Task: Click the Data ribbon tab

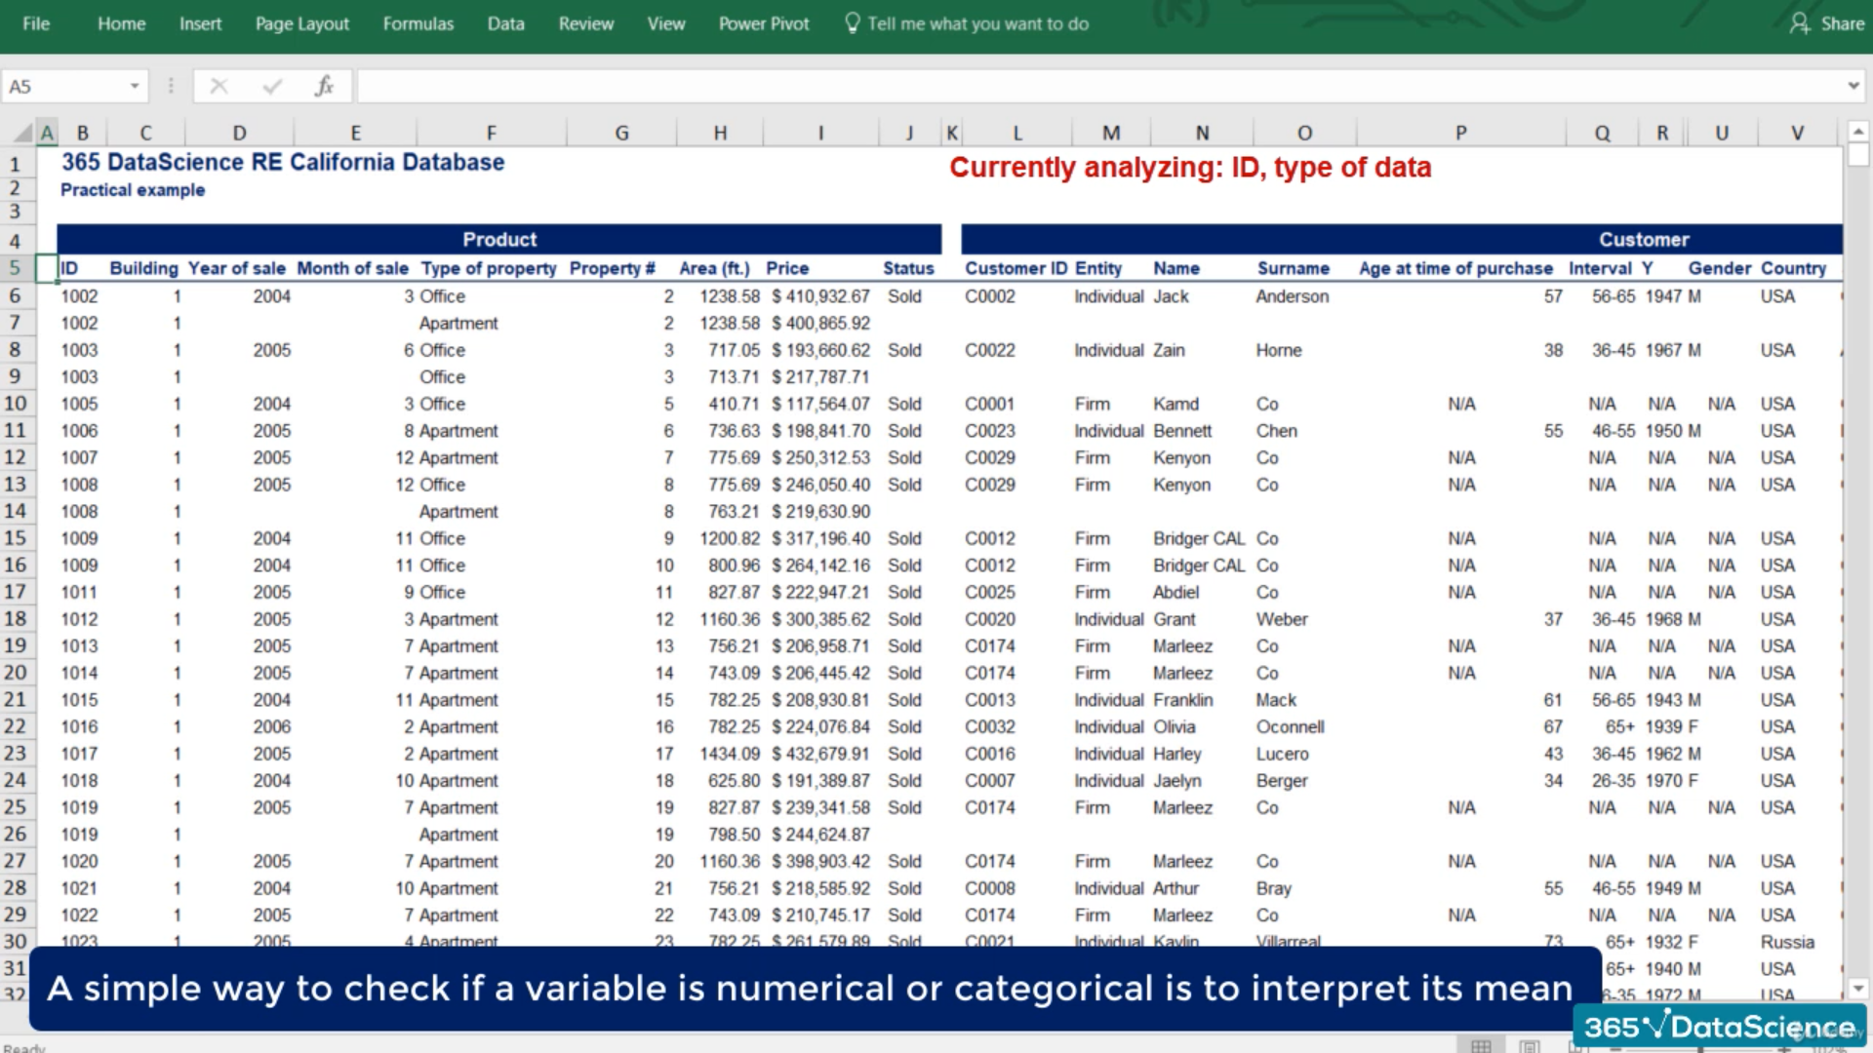Action: (x=505, y=23)
